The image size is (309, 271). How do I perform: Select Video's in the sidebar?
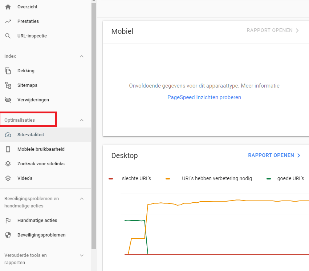[x=25, y=178]
